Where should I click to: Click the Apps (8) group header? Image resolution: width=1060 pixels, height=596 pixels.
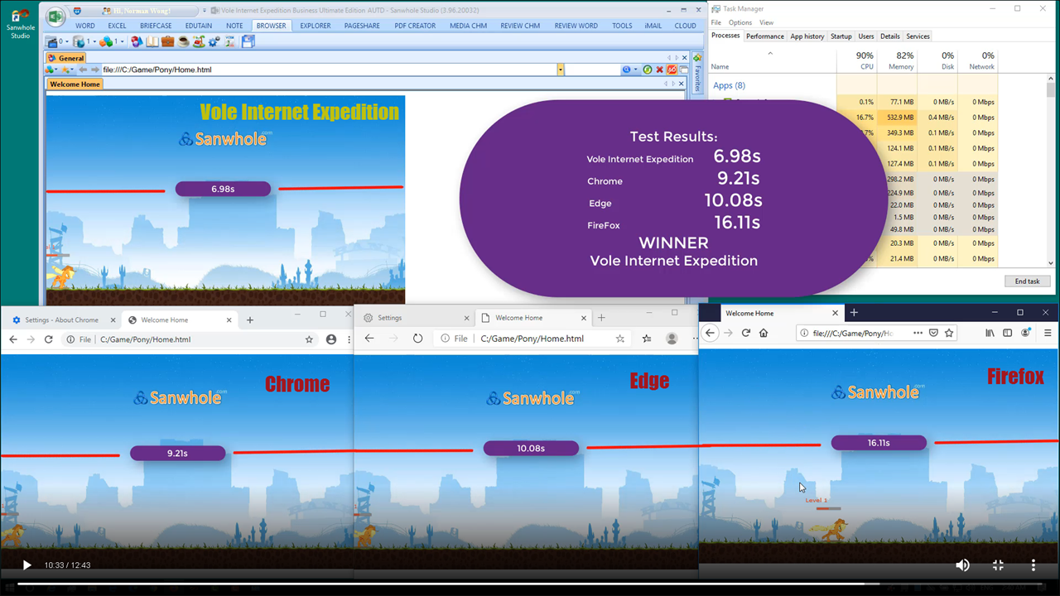pos(729,85)
